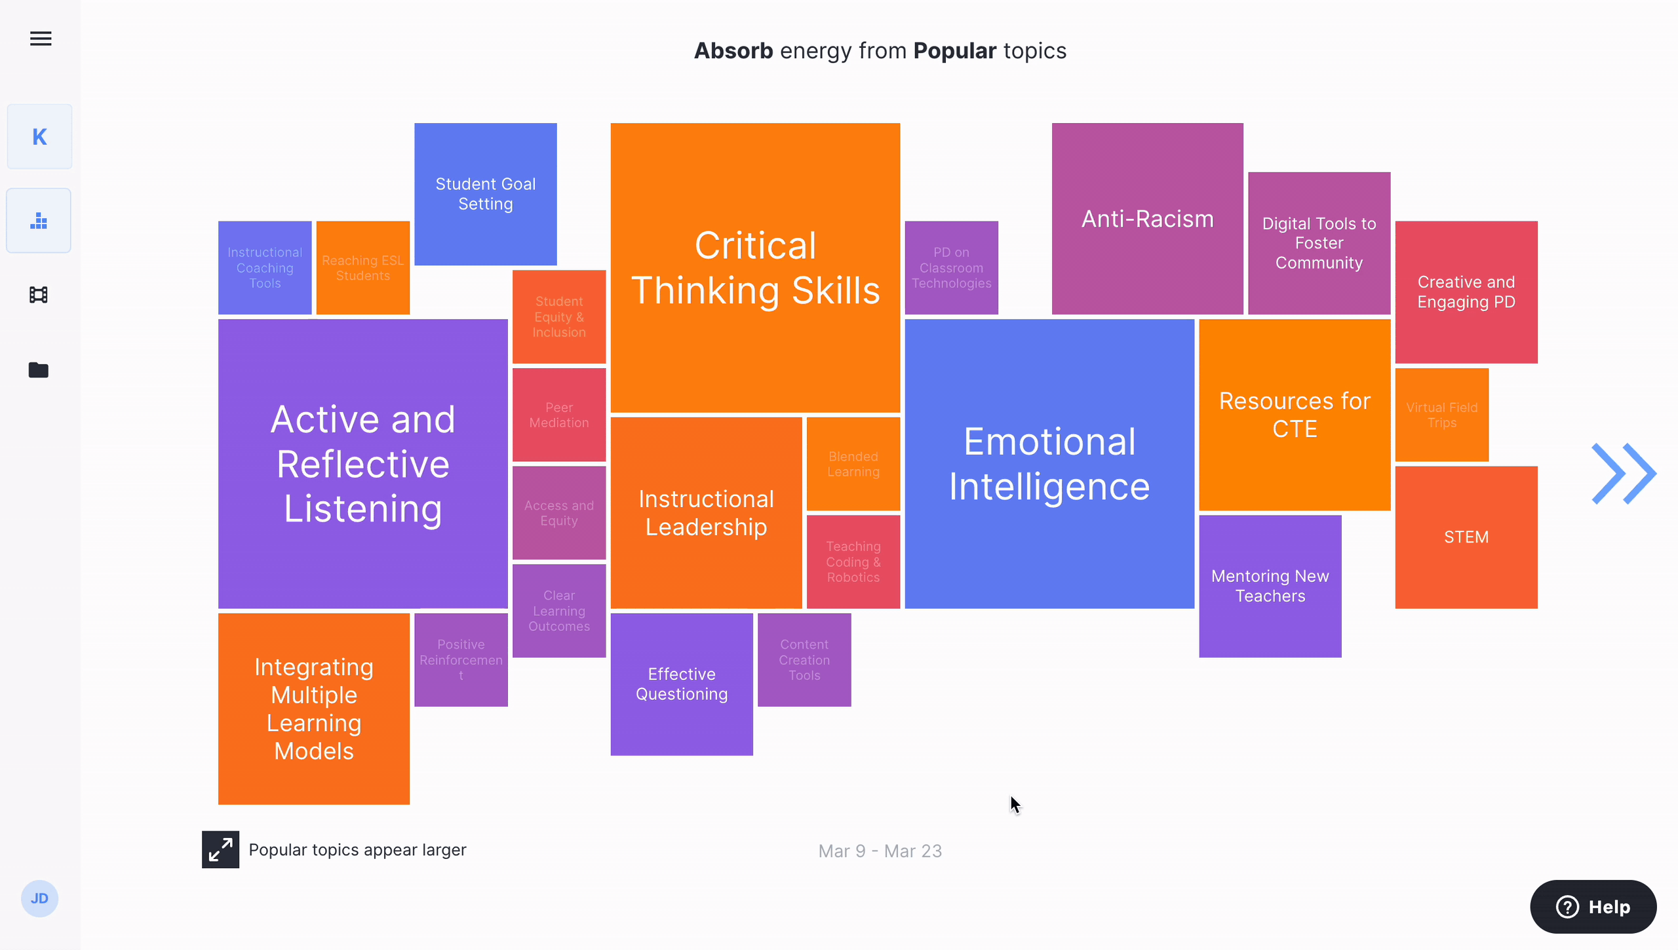The height and width of the screenshot is (950, 1678).
Task: Toggle the date range Mar 9 - Mar 23
Action: 880,850
